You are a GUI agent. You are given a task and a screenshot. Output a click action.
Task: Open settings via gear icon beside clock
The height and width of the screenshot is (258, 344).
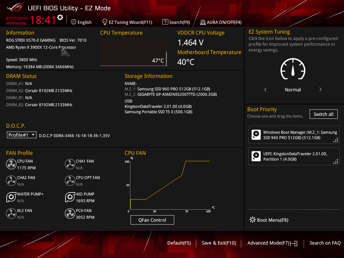[x=60, y=17]
